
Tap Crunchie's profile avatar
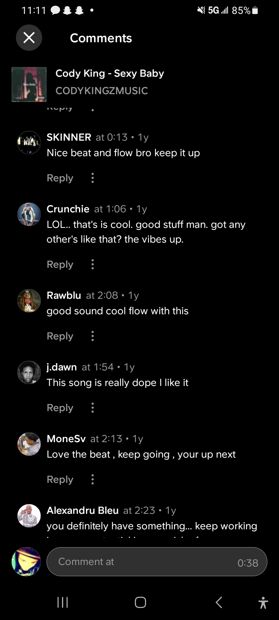[x=29, y=214]
